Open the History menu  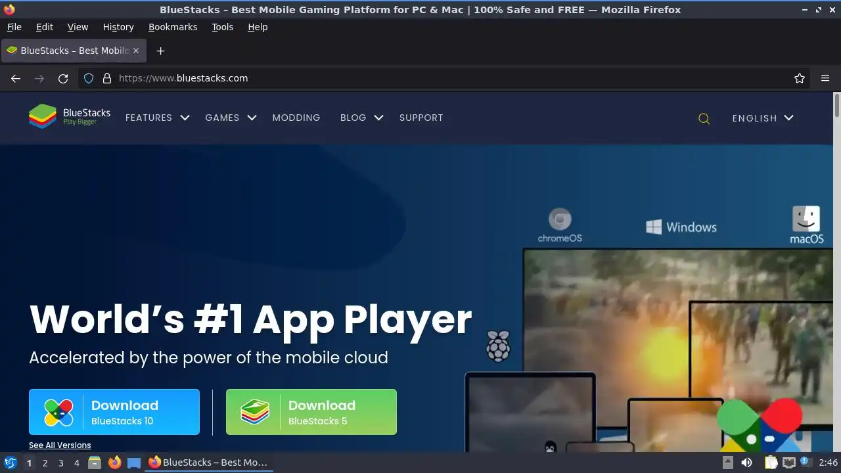pyautogui.click(x=118, y=27)
